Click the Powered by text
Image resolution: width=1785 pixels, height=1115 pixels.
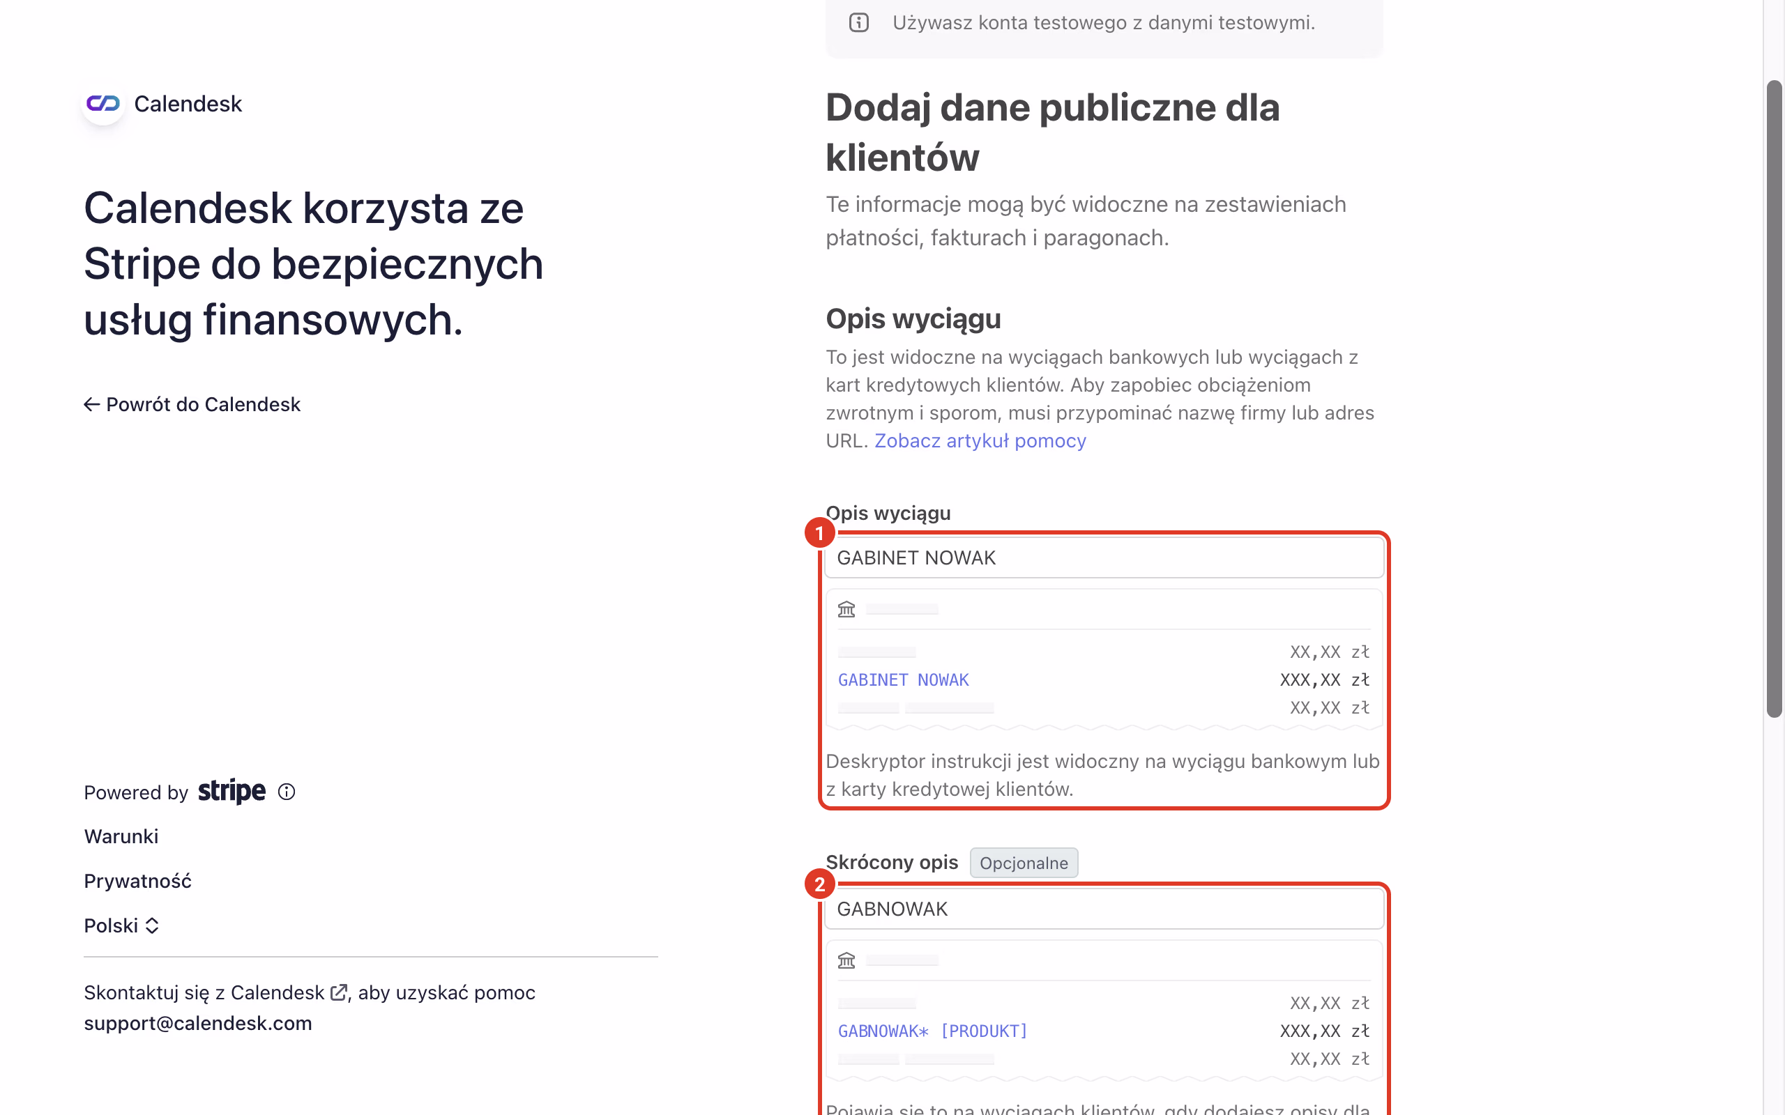[136, 792]
